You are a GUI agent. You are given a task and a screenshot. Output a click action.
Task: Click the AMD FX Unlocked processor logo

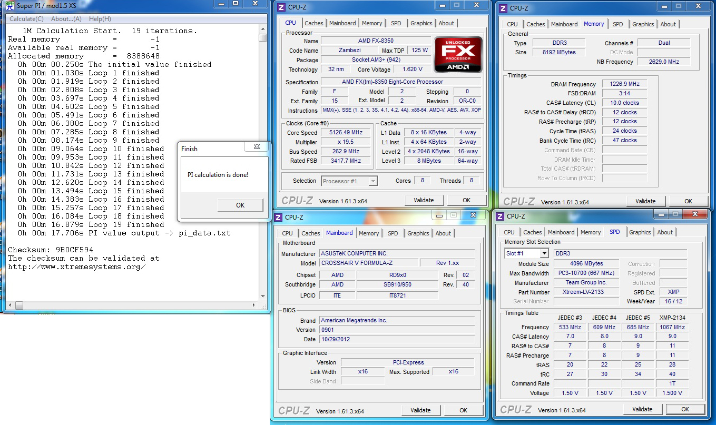pos(458,54)
